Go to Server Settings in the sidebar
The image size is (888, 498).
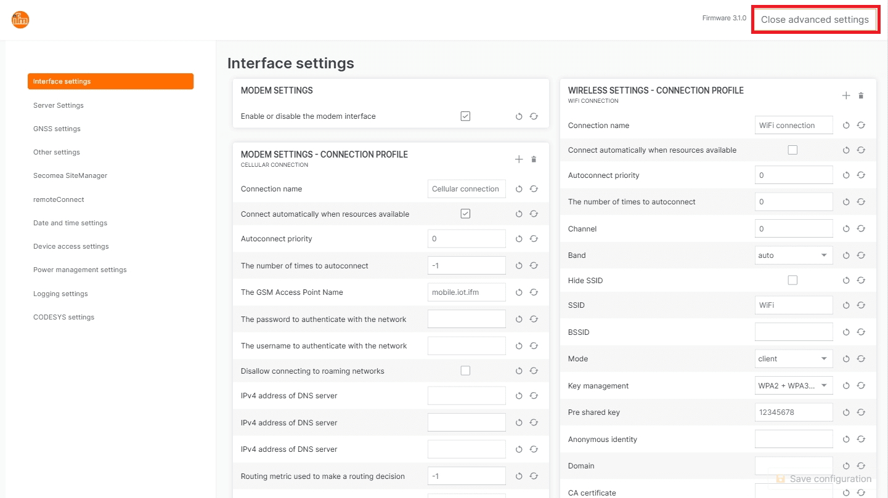59,105
